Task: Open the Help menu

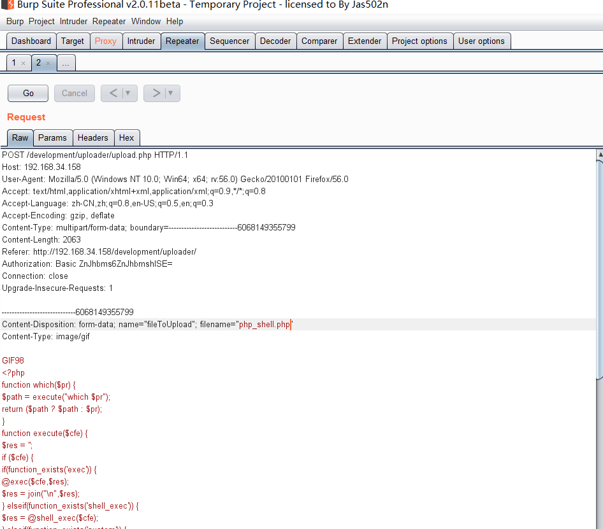Action: [175, 22]
